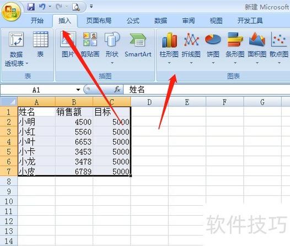The height and width of the screenshot is (246, 290).
Task: Open the Name Box dropdown arrow
Action: (x=78, y=90)
